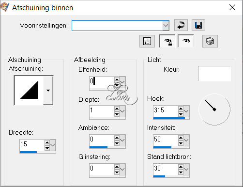
Task: Click the Ambiance blue slider bar
Action: click(98, 147)
